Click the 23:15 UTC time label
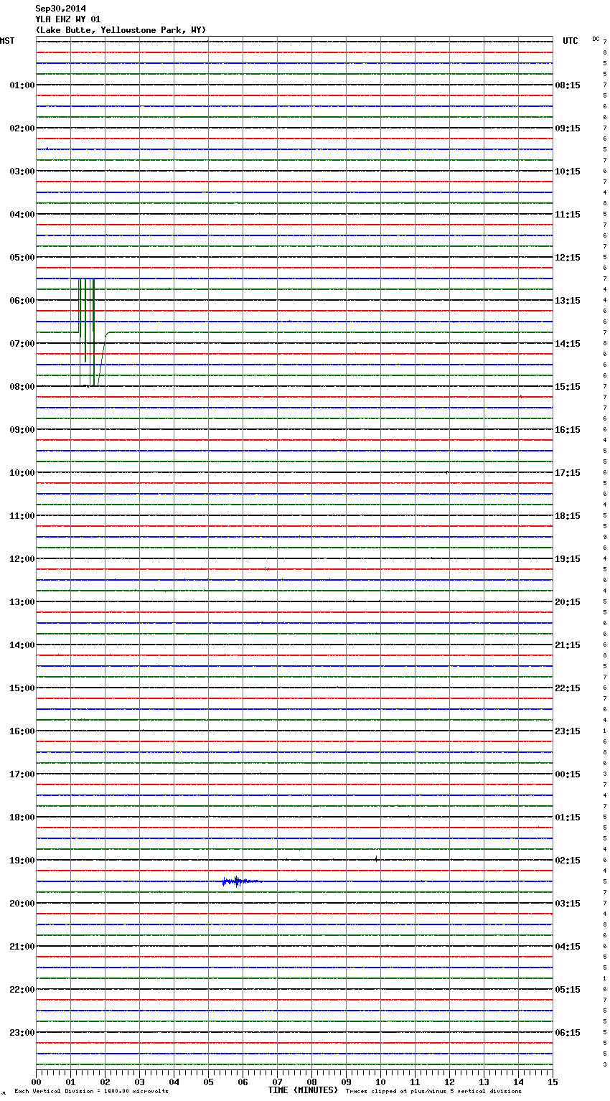This screenshot has width=610, height=1101. tap(568, 731)
